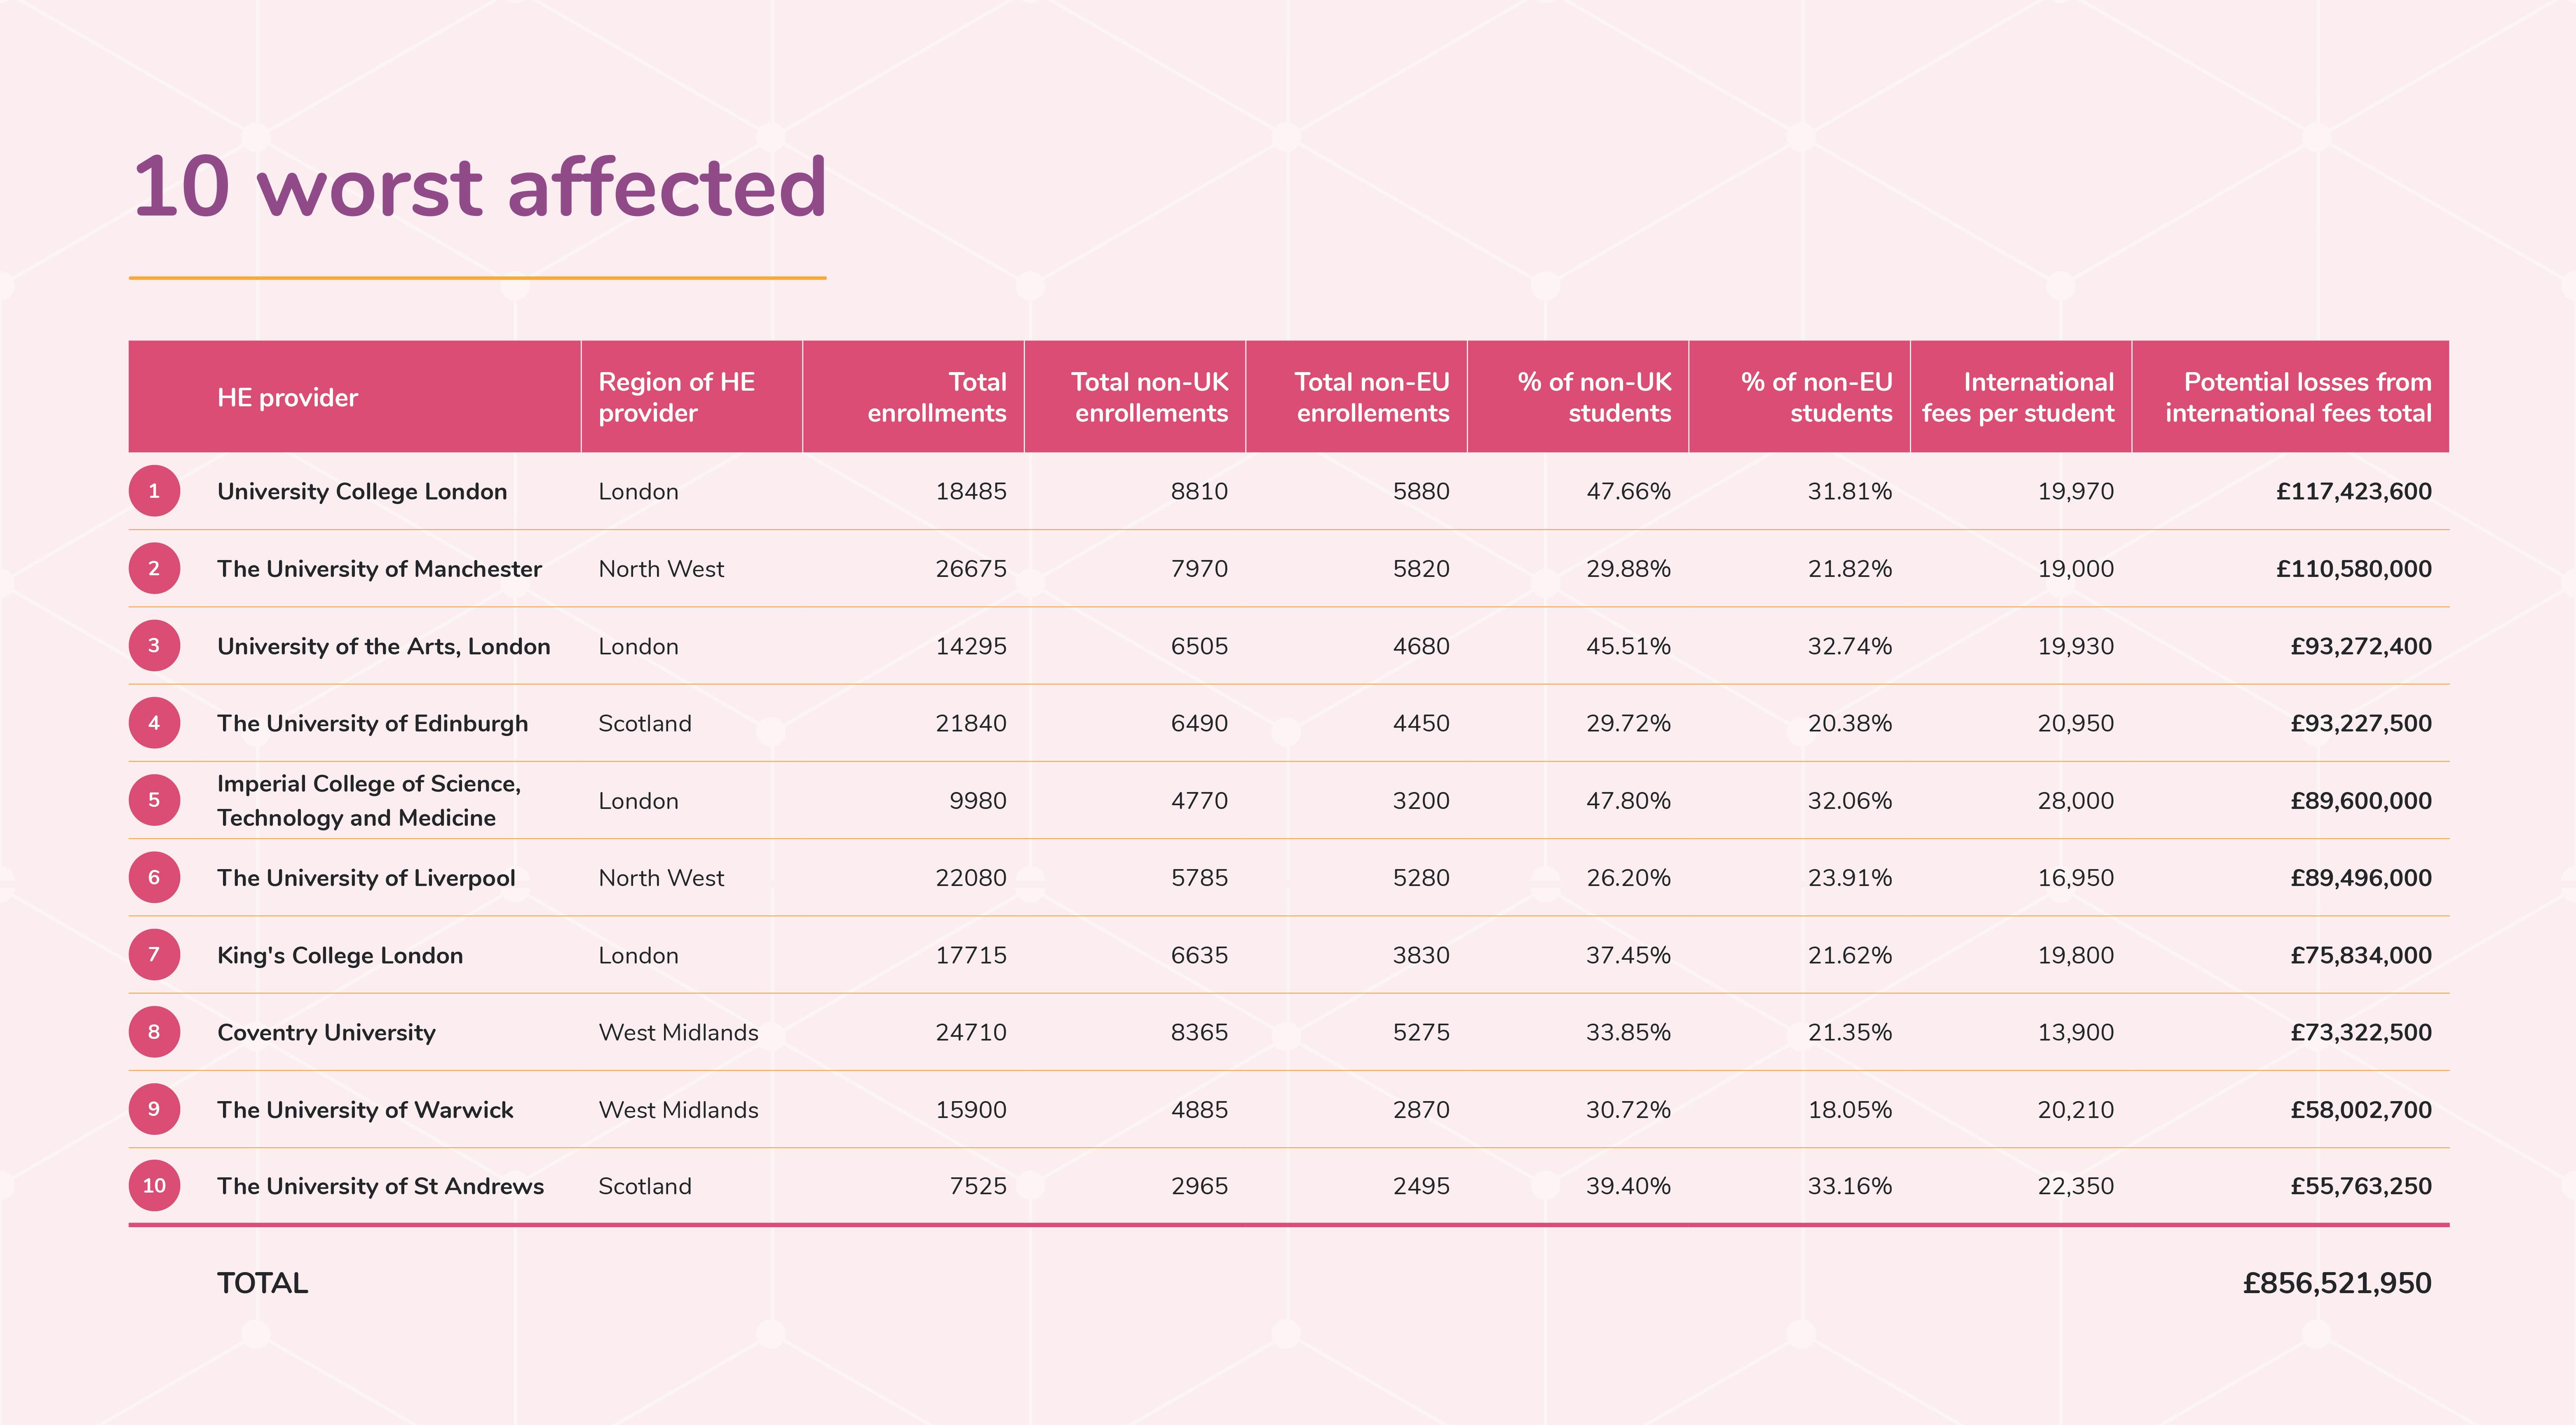The height and width of the screenshot is (1425, 2576).
Task: Click the rank 2 circle badge
Action: 154,568
